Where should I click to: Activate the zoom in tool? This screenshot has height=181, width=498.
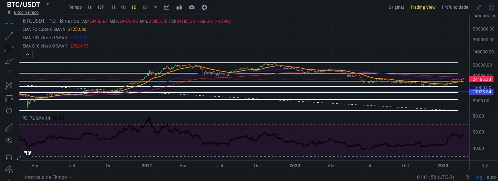[x=9, y=140]
